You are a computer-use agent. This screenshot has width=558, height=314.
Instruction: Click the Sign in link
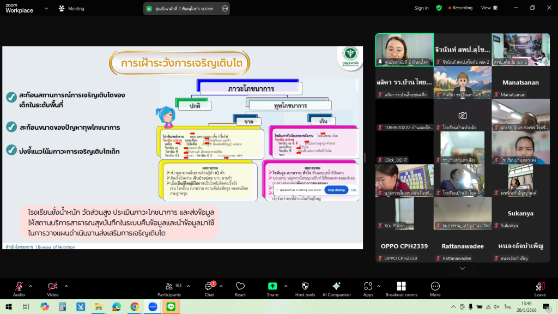point(421,8)
